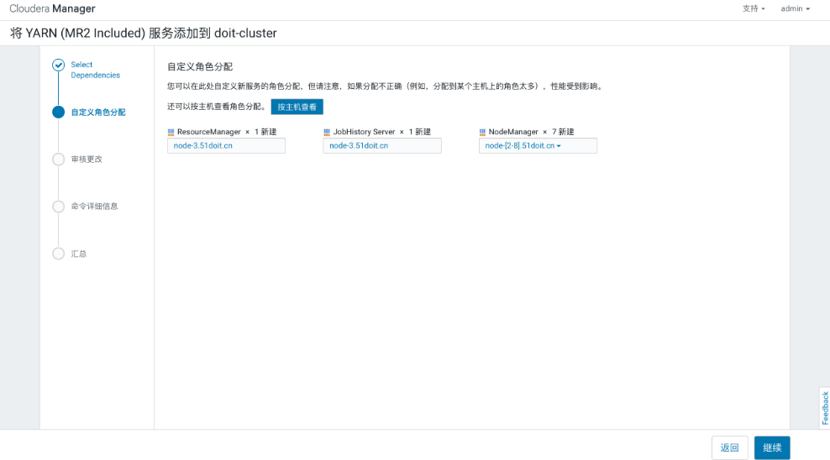Click the Cloudera Manager logo
This screenshot has height=460, width=830.
coord(52,8)
